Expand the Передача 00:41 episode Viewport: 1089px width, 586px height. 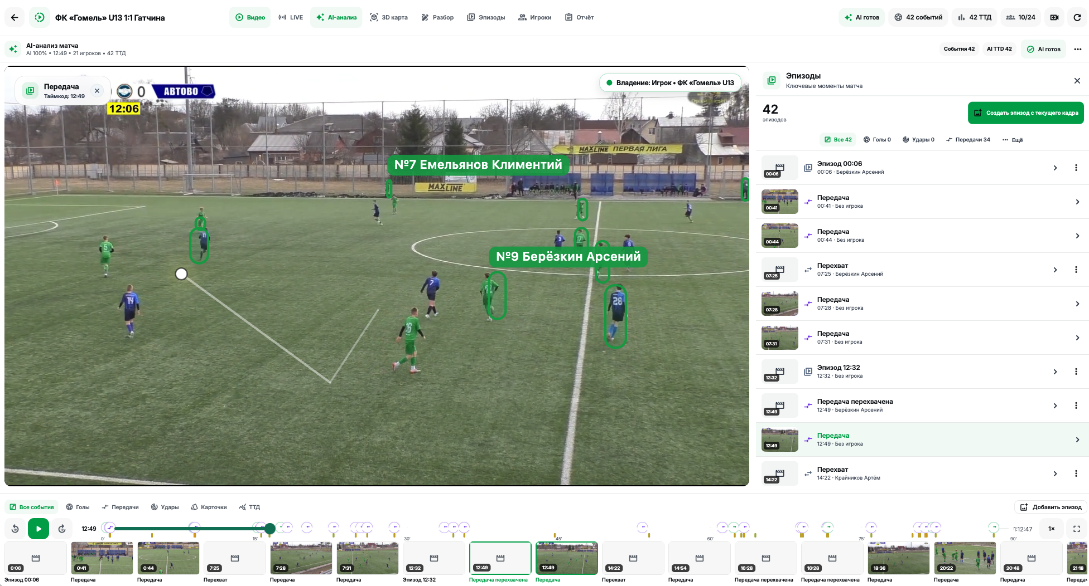coord(1077,202)
